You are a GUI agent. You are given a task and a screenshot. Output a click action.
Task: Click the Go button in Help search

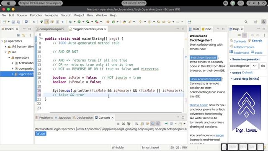point(263,66)
